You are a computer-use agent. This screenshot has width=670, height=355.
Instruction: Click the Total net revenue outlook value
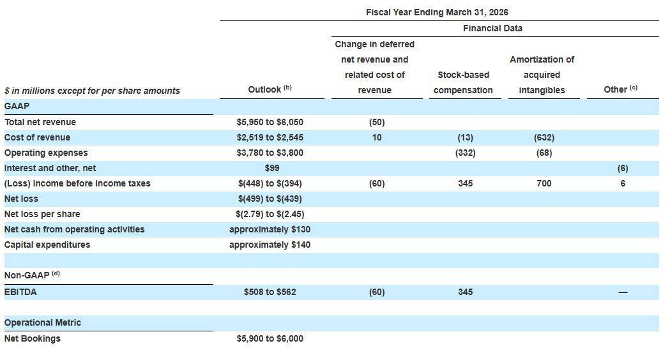pos(270,122)
